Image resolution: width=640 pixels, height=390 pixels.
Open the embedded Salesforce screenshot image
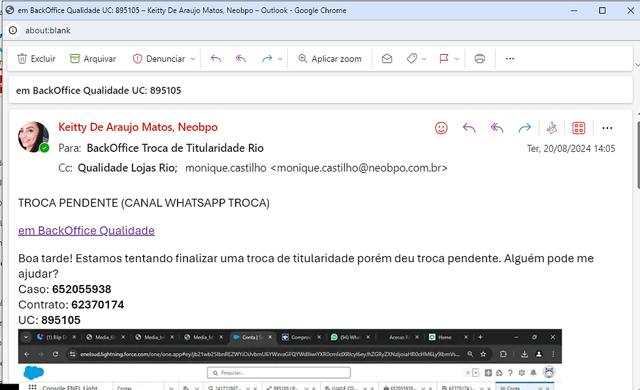click(x=290, y=359)
